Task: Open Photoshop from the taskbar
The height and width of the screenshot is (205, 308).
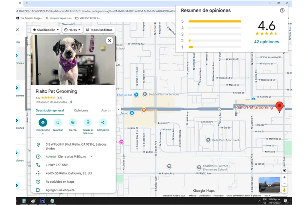Action: coord(43,201)
